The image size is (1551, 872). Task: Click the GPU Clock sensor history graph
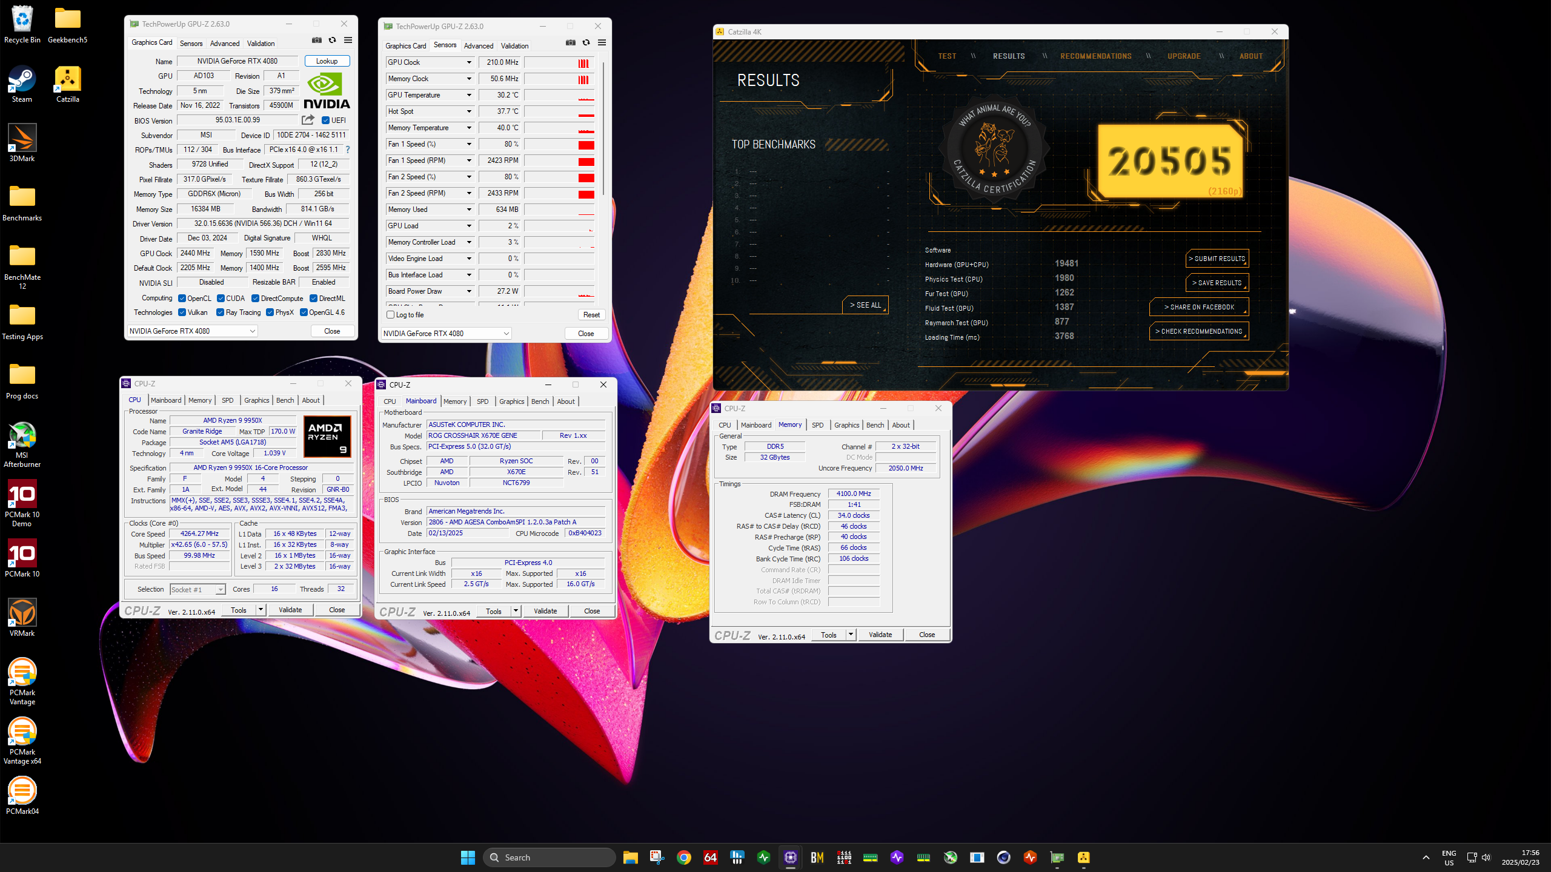(x=559, y=62)
